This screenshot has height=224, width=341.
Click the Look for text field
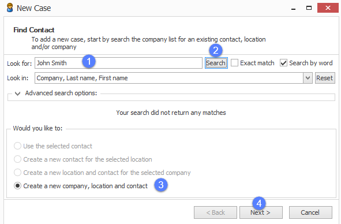tap(118, 63)
